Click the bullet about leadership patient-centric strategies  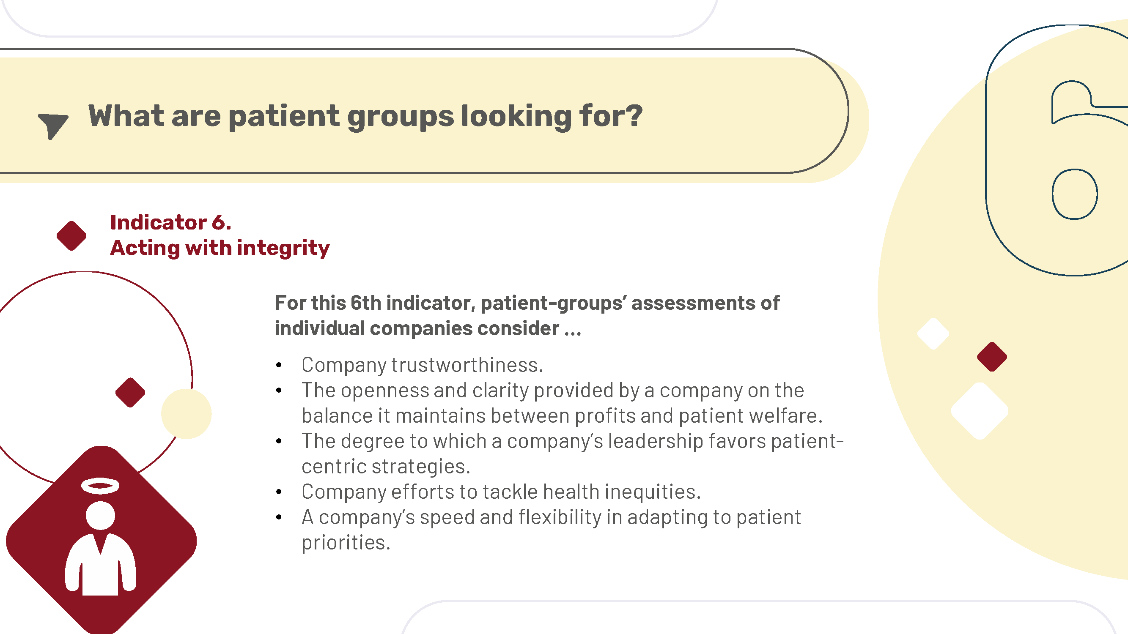572,454
